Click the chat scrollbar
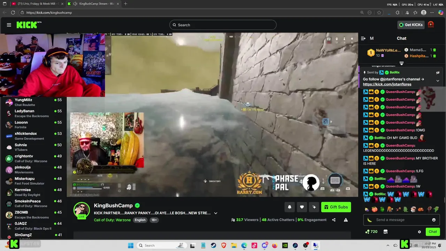Viewport: 446px width, 251px height. tap(444, 200)
